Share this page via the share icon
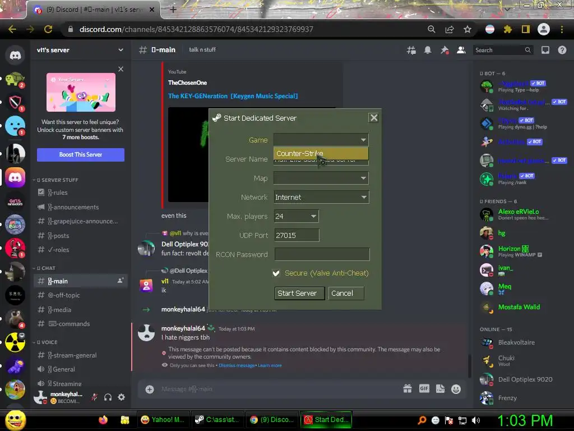Screen dimensions: 574x431 (450, 29)
